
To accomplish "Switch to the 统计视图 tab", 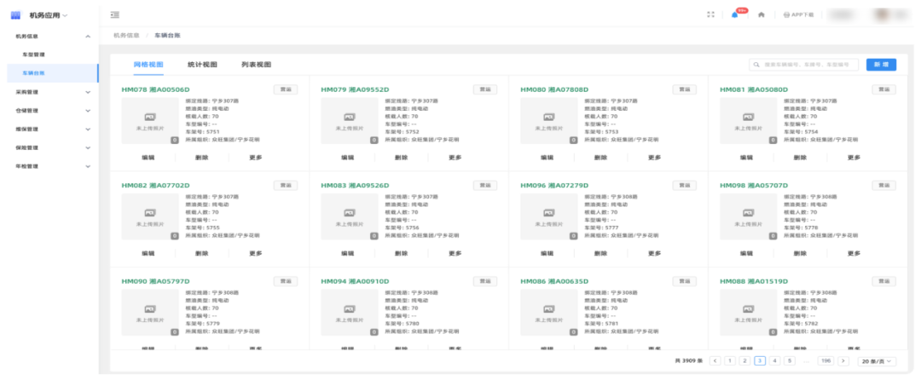I will click(202, 65).
